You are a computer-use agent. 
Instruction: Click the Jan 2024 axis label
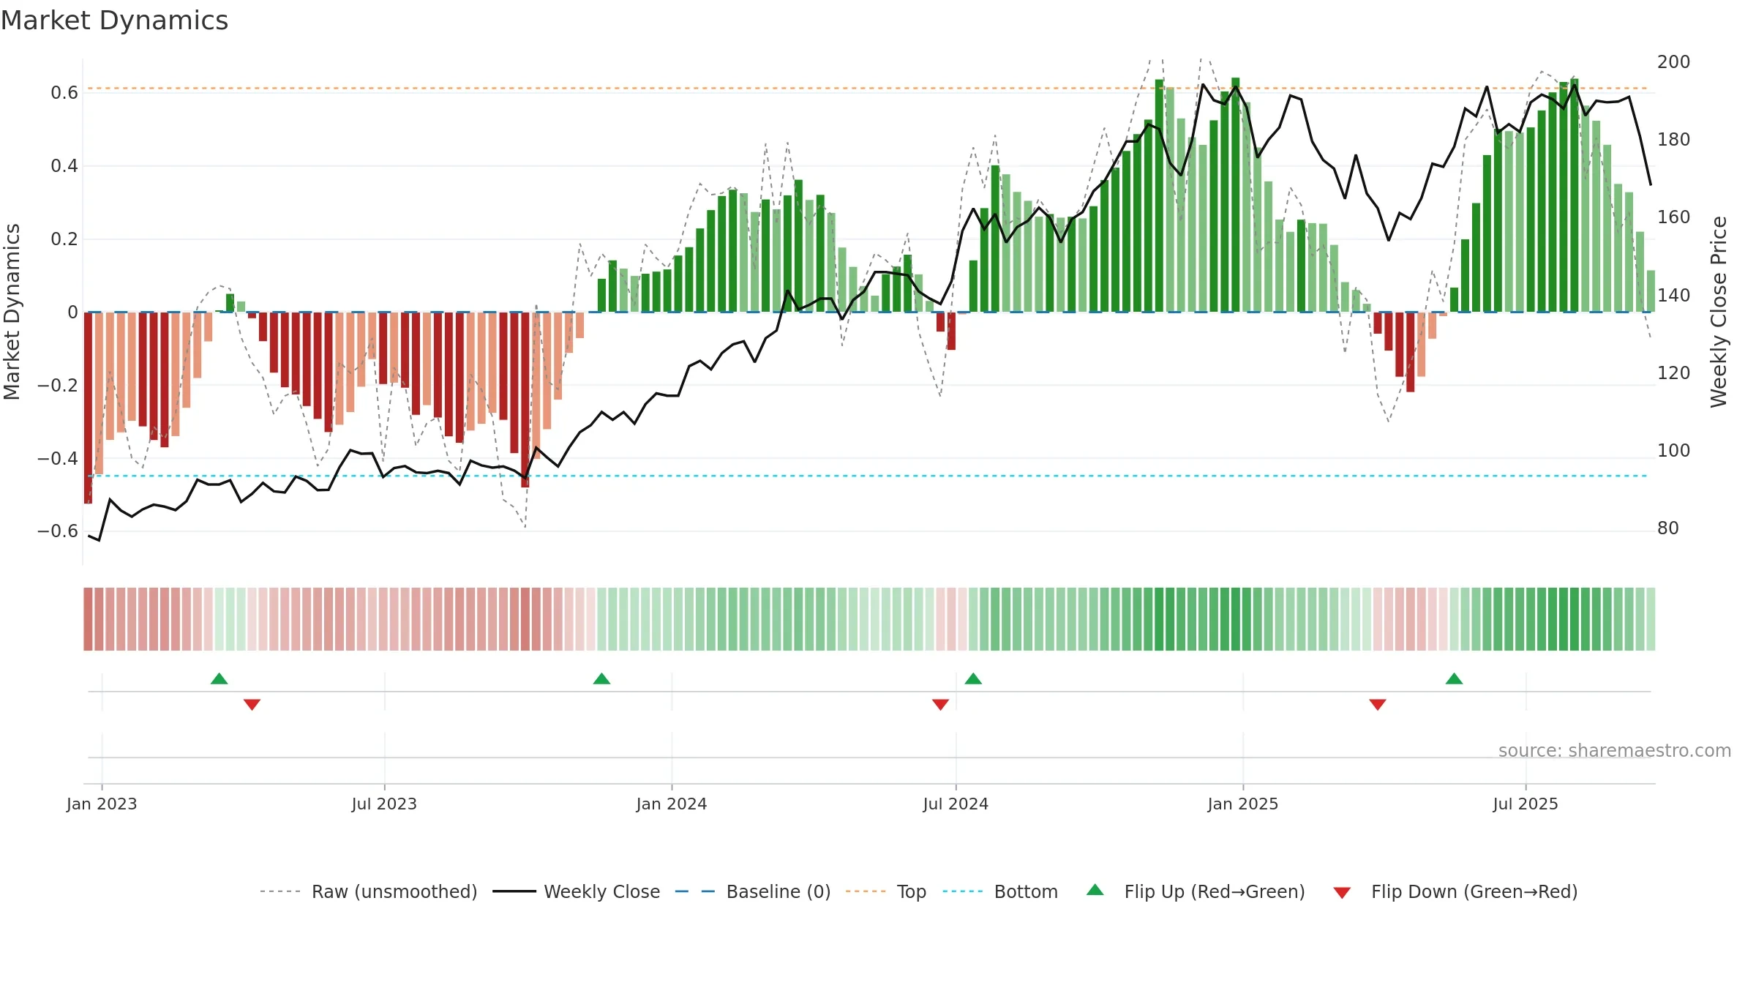pos(672,804)
